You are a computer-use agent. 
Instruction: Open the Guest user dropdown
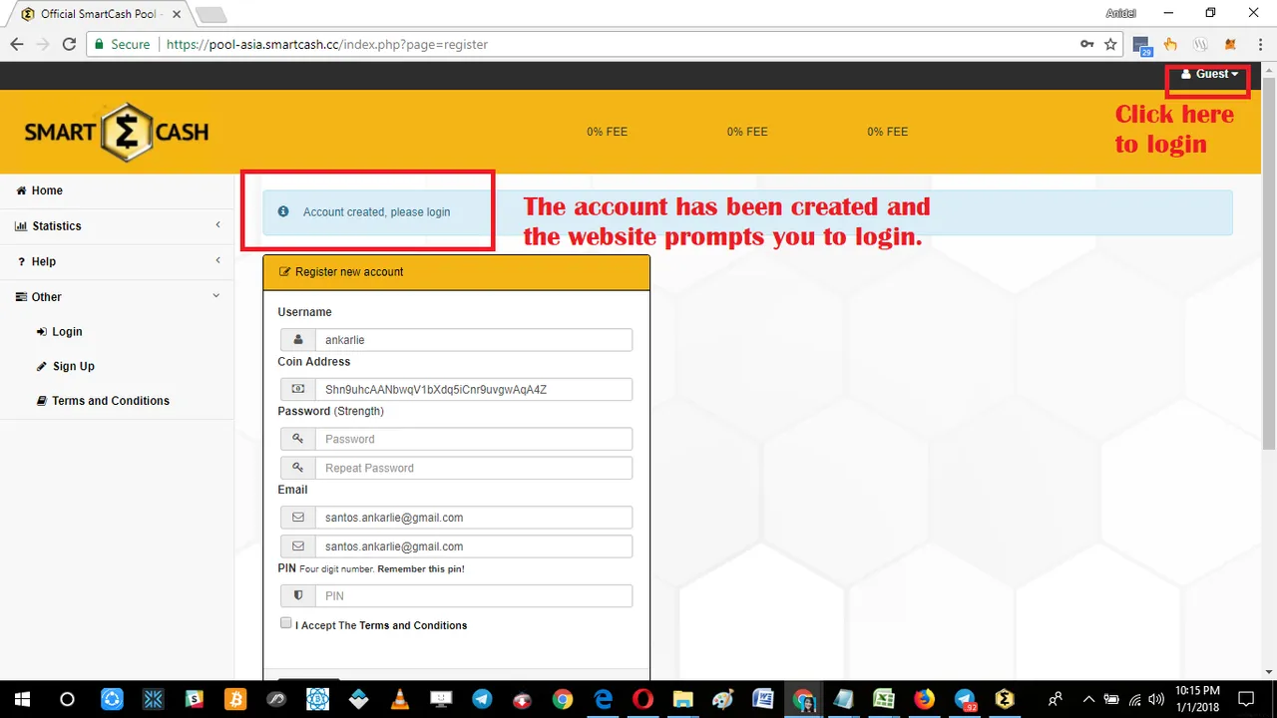click(x=1209, y=74)
